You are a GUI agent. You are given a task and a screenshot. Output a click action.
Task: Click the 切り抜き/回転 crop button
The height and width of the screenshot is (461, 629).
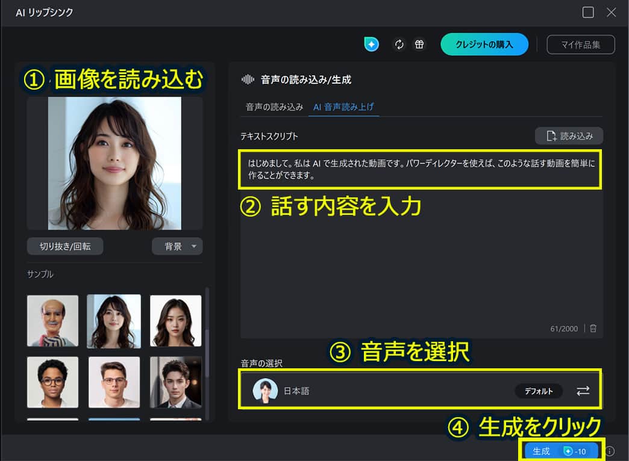(x=64, y=246)
